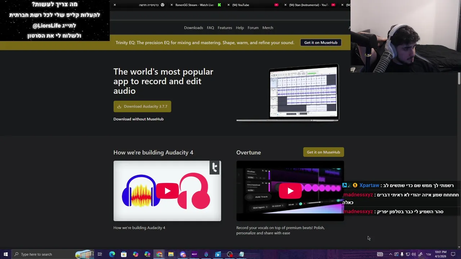Open the Merch menu item
This screenshot has width=461, height=259.
tap(268, 28)
